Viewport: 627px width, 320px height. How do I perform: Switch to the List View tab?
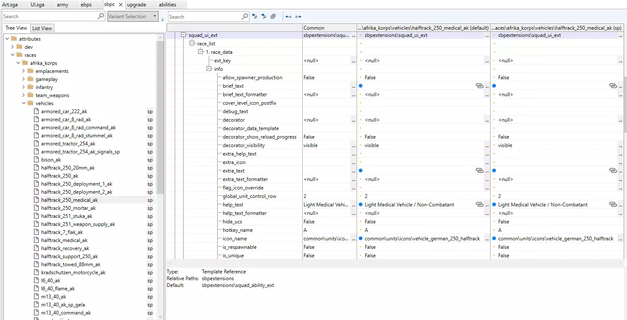tap(42, 28)
